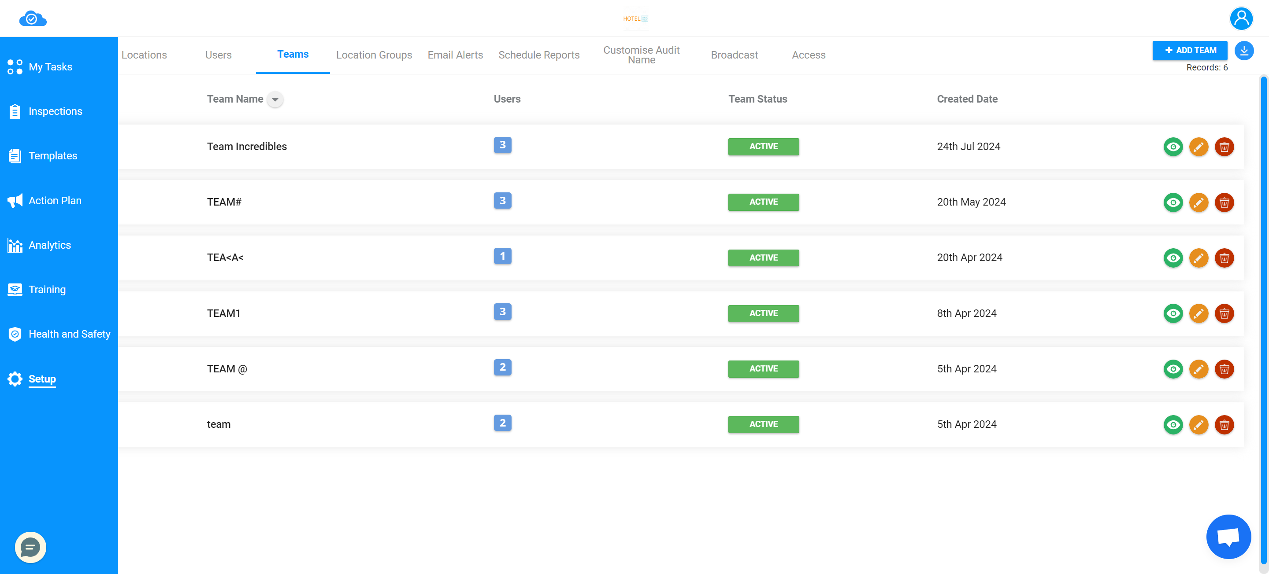1269x574 pixels.
Task: Click ACTIVE status of Team Incredibles
Action: (764, 147)
